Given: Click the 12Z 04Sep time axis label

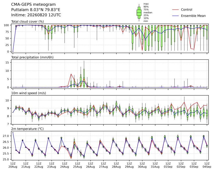Looking at the screenshot, I should [x=207, y=165].
